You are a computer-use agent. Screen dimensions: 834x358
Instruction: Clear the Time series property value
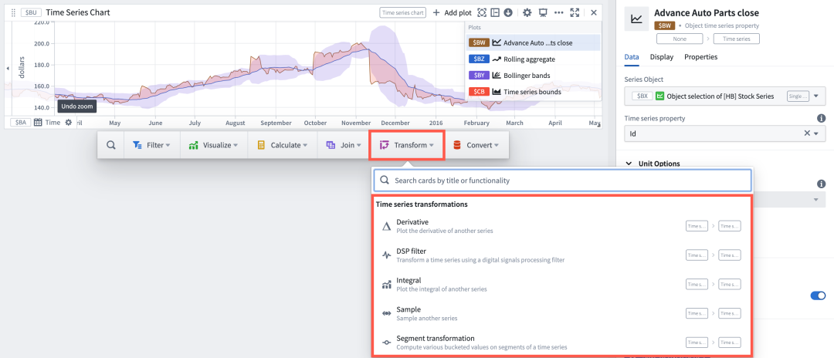point(806,133)
